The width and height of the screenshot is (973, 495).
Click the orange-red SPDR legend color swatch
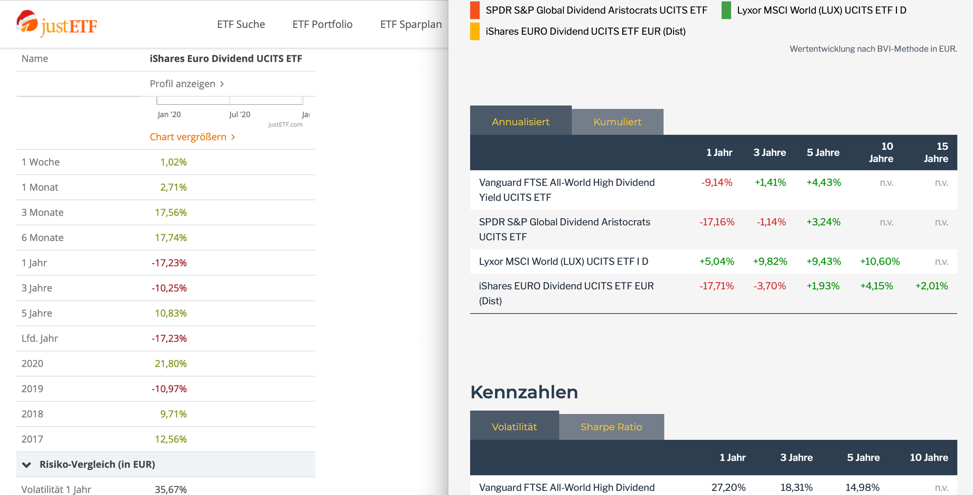(475, 10)
